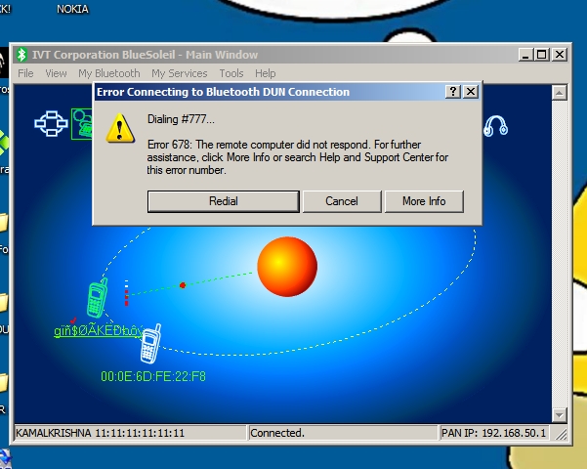Select the white phone 00:0E:6D:FE:22:F8 icon
This screenshot has height=469, width=587.
pos(149,345)
